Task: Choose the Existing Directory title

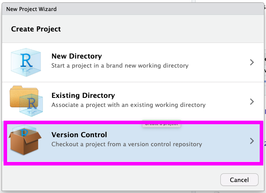Action: point(83,96)
